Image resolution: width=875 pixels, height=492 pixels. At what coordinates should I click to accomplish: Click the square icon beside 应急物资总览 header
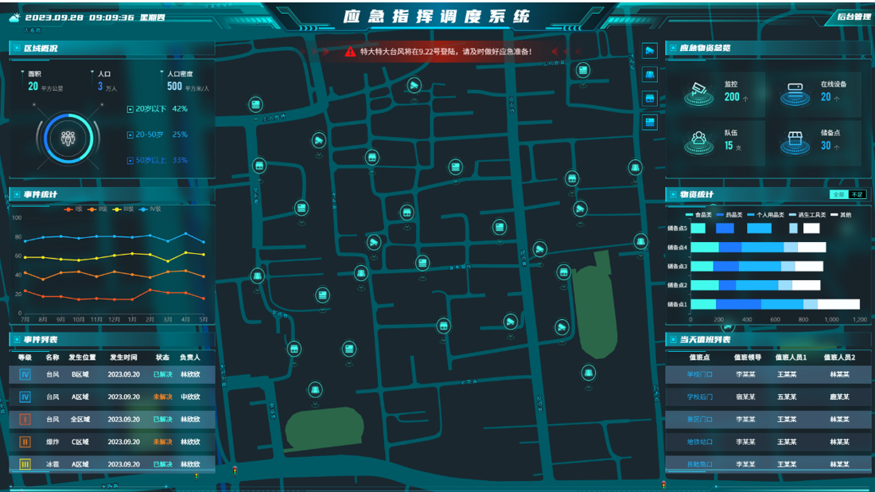click(x=673, y=48)
